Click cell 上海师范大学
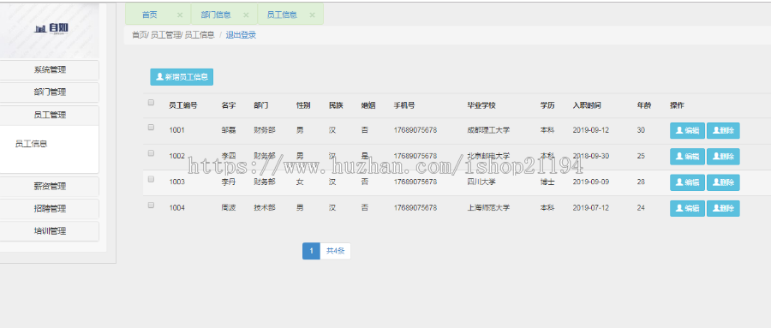 (488, 208)
